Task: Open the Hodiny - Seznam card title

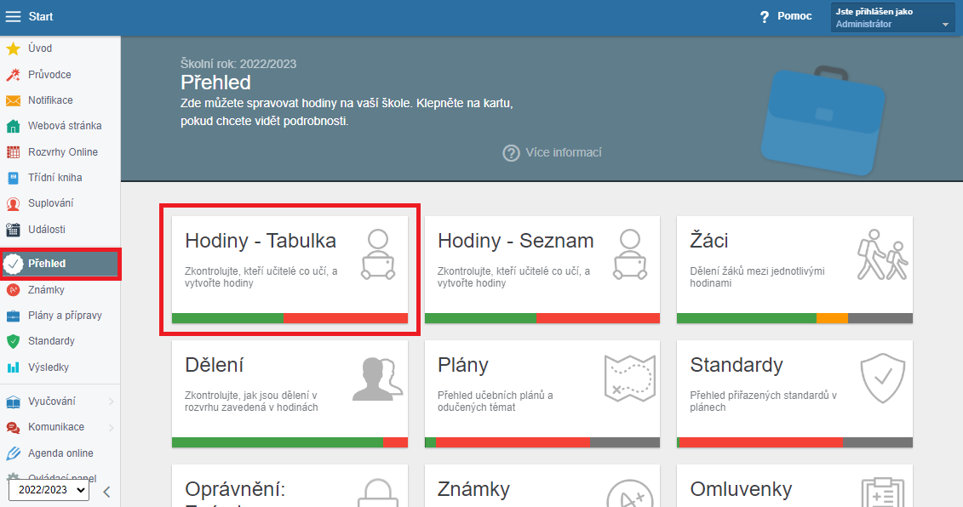Action: pyautogui.click(x=515, y=242)
